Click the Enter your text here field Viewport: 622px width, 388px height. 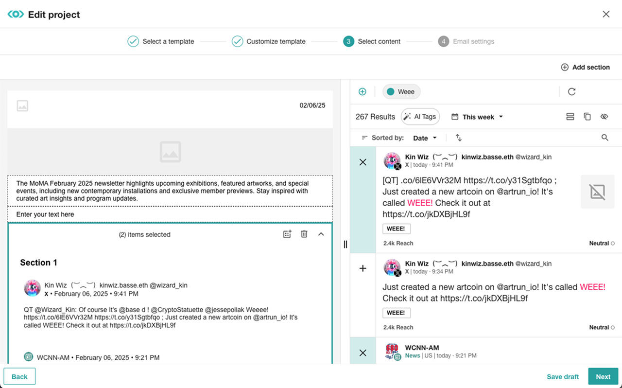pyautogui.click(x=170, y=214)
